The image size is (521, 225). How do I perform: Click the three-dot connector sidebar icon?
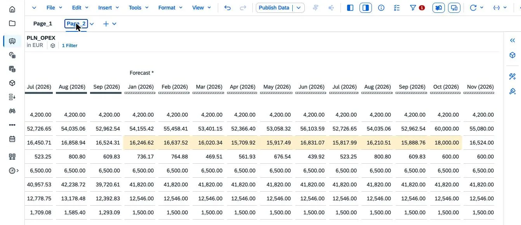pyautogui.click(x=12, y=125)
